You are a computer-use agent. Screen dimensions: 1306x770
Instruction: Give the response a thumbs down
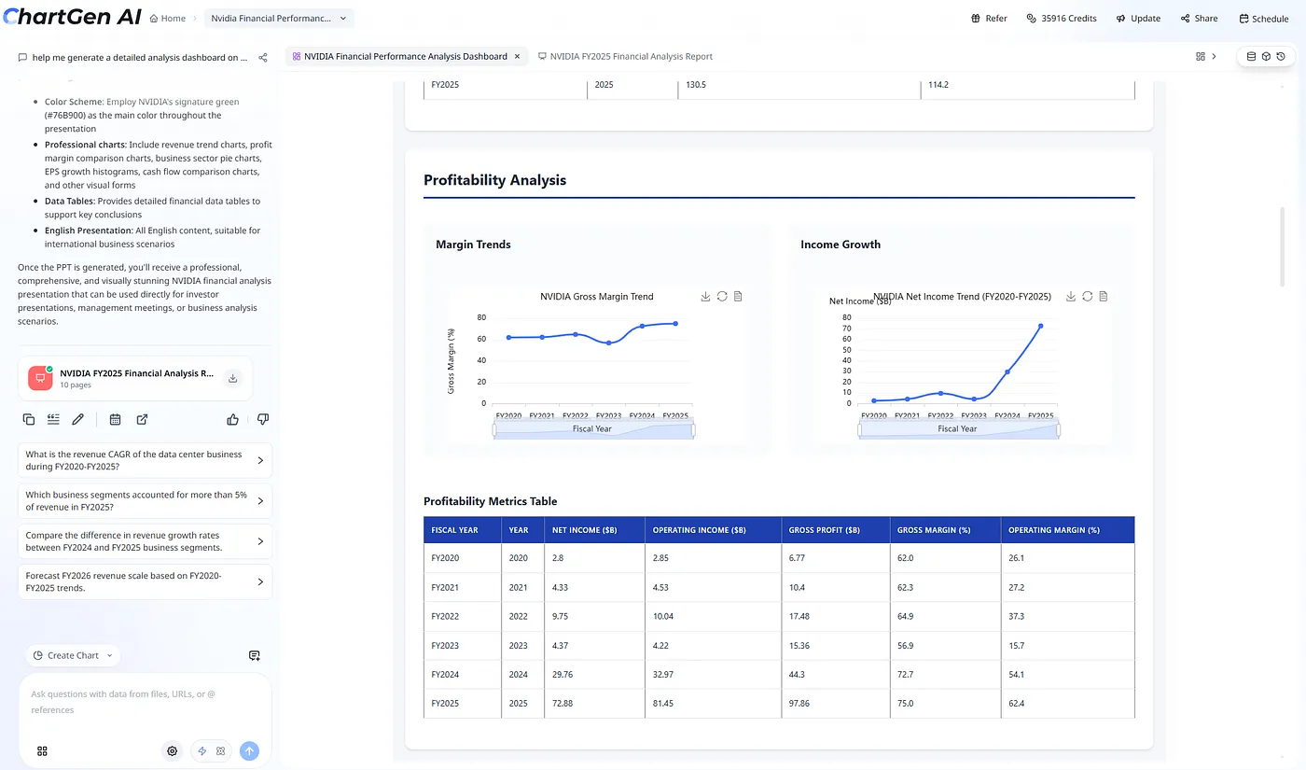tap(263, 419)
